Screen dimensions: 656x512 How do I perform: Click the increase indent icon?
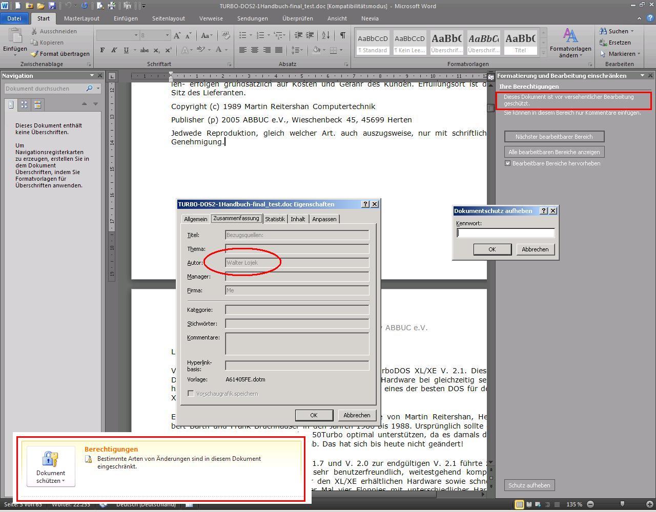click(x=310, y=35)
